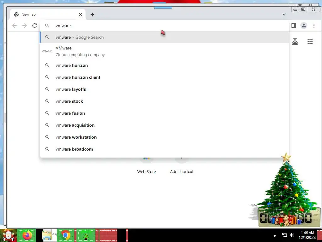Screen dimensions: 322x242
Task: Click the browser forward arrow
Action: pyautogui.click(x=25, y=26)
